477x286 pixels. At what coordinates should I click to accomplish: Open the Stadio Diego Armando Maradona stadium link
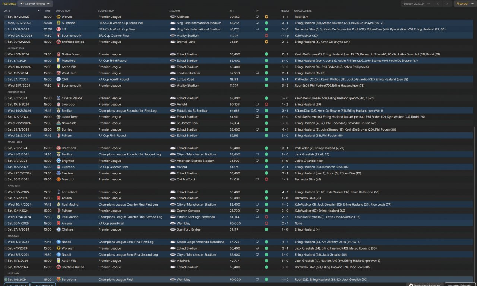(x=200, y=242)
